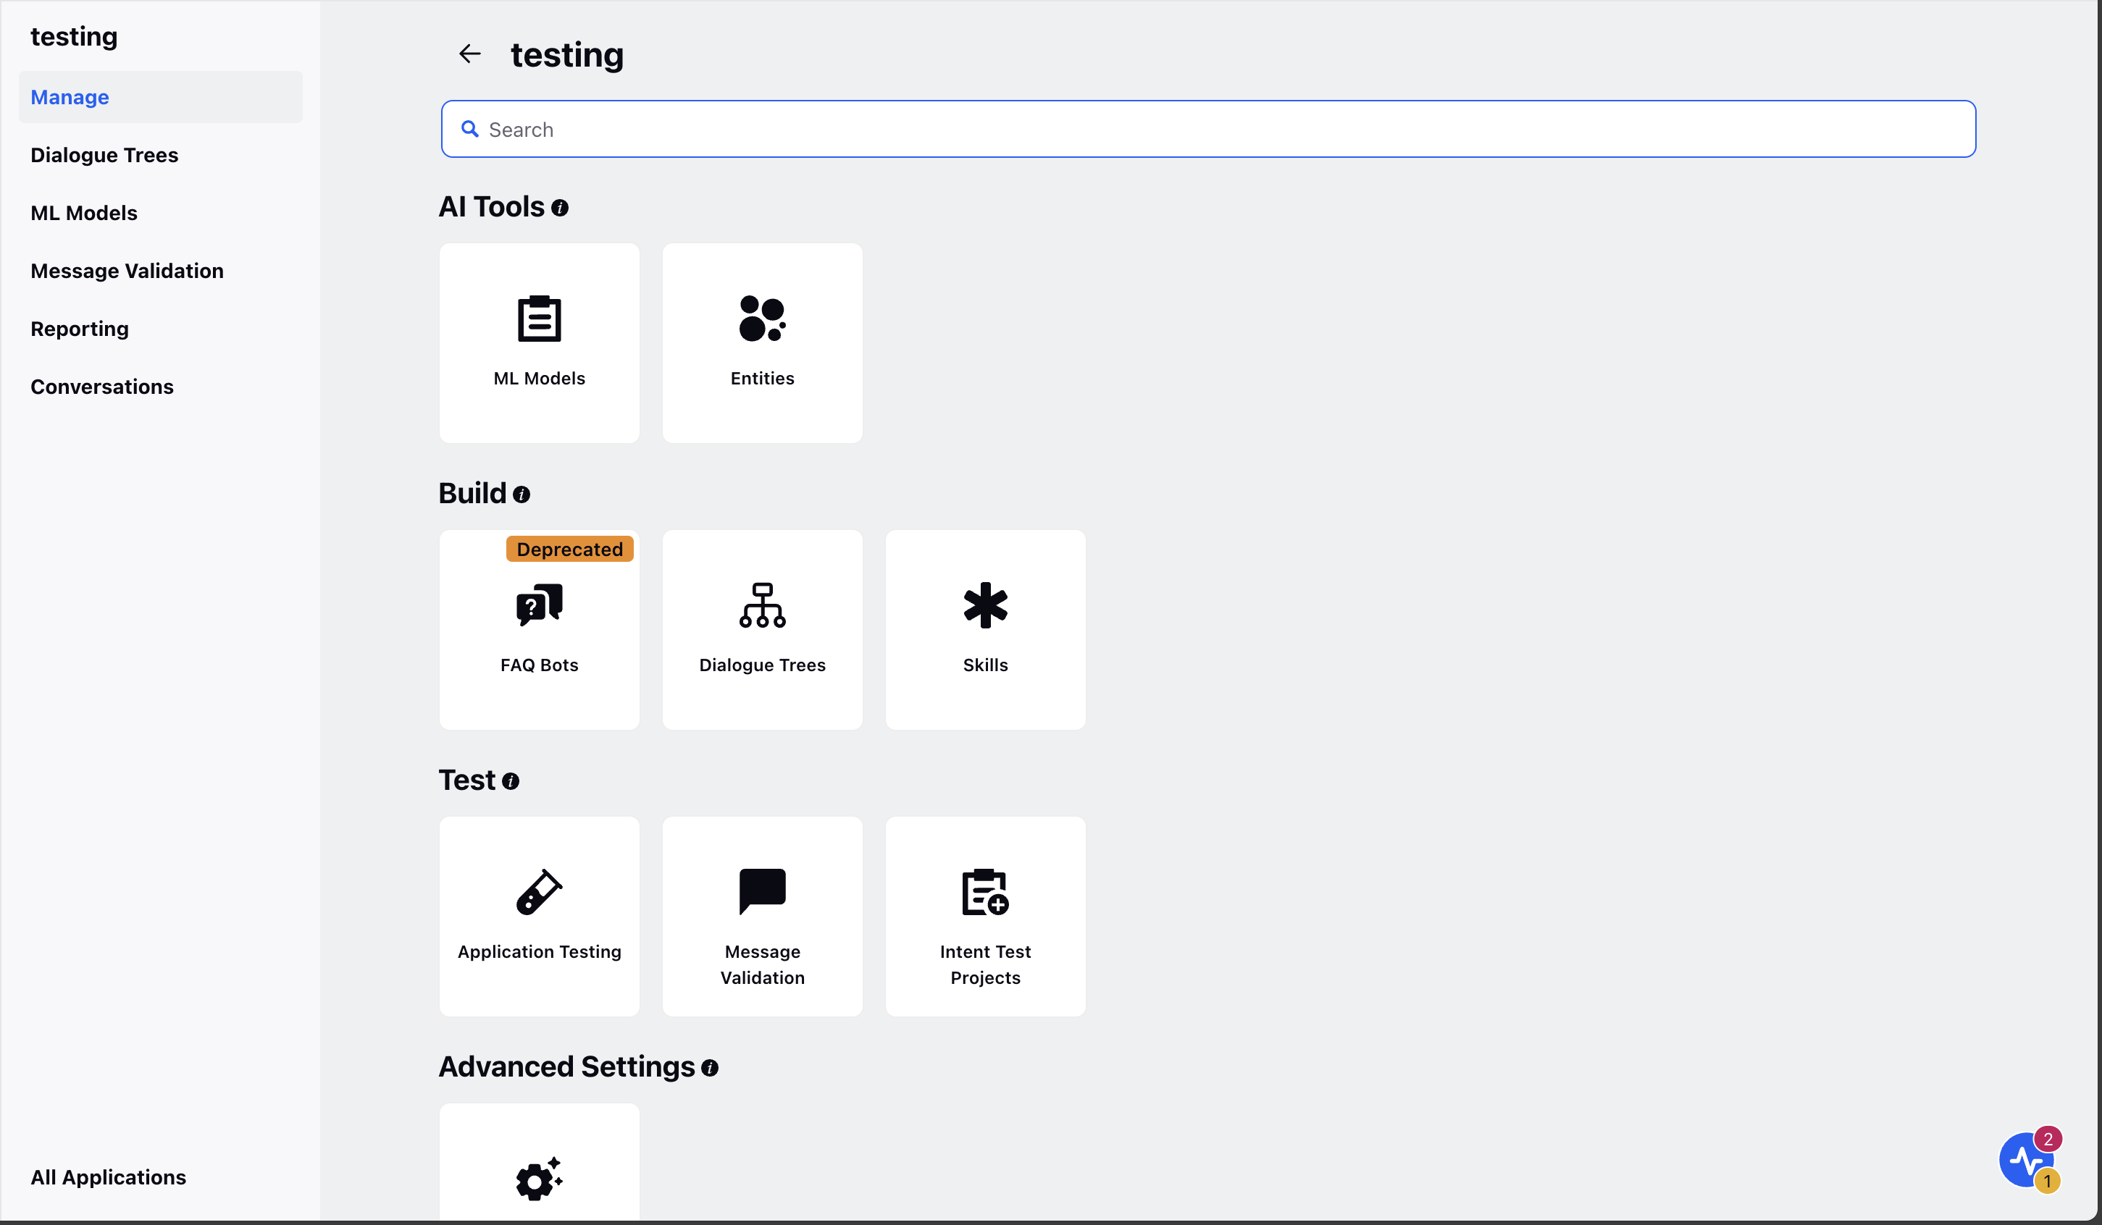The image size is (2102, 1225).
Task: Click the ML Models card label
Action: click(540, 379)
